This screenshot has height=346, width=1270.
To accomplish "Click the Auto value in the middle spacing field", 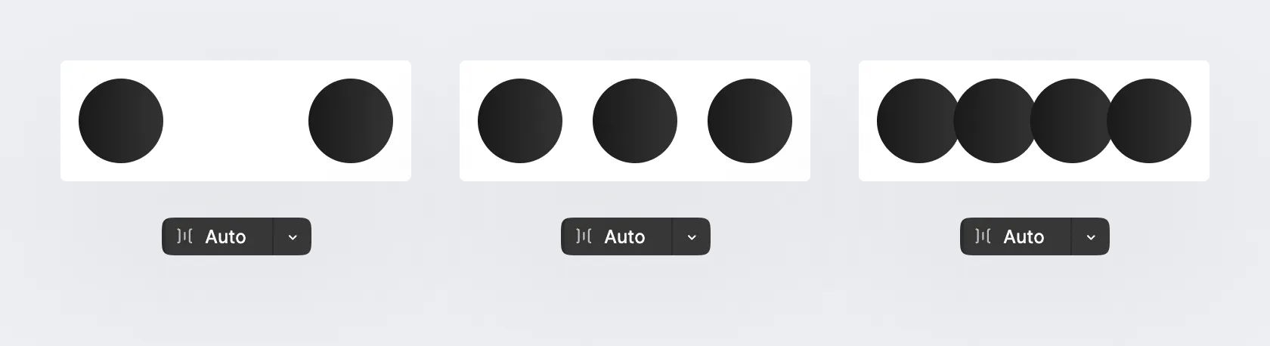I will (x=624, y=237).
